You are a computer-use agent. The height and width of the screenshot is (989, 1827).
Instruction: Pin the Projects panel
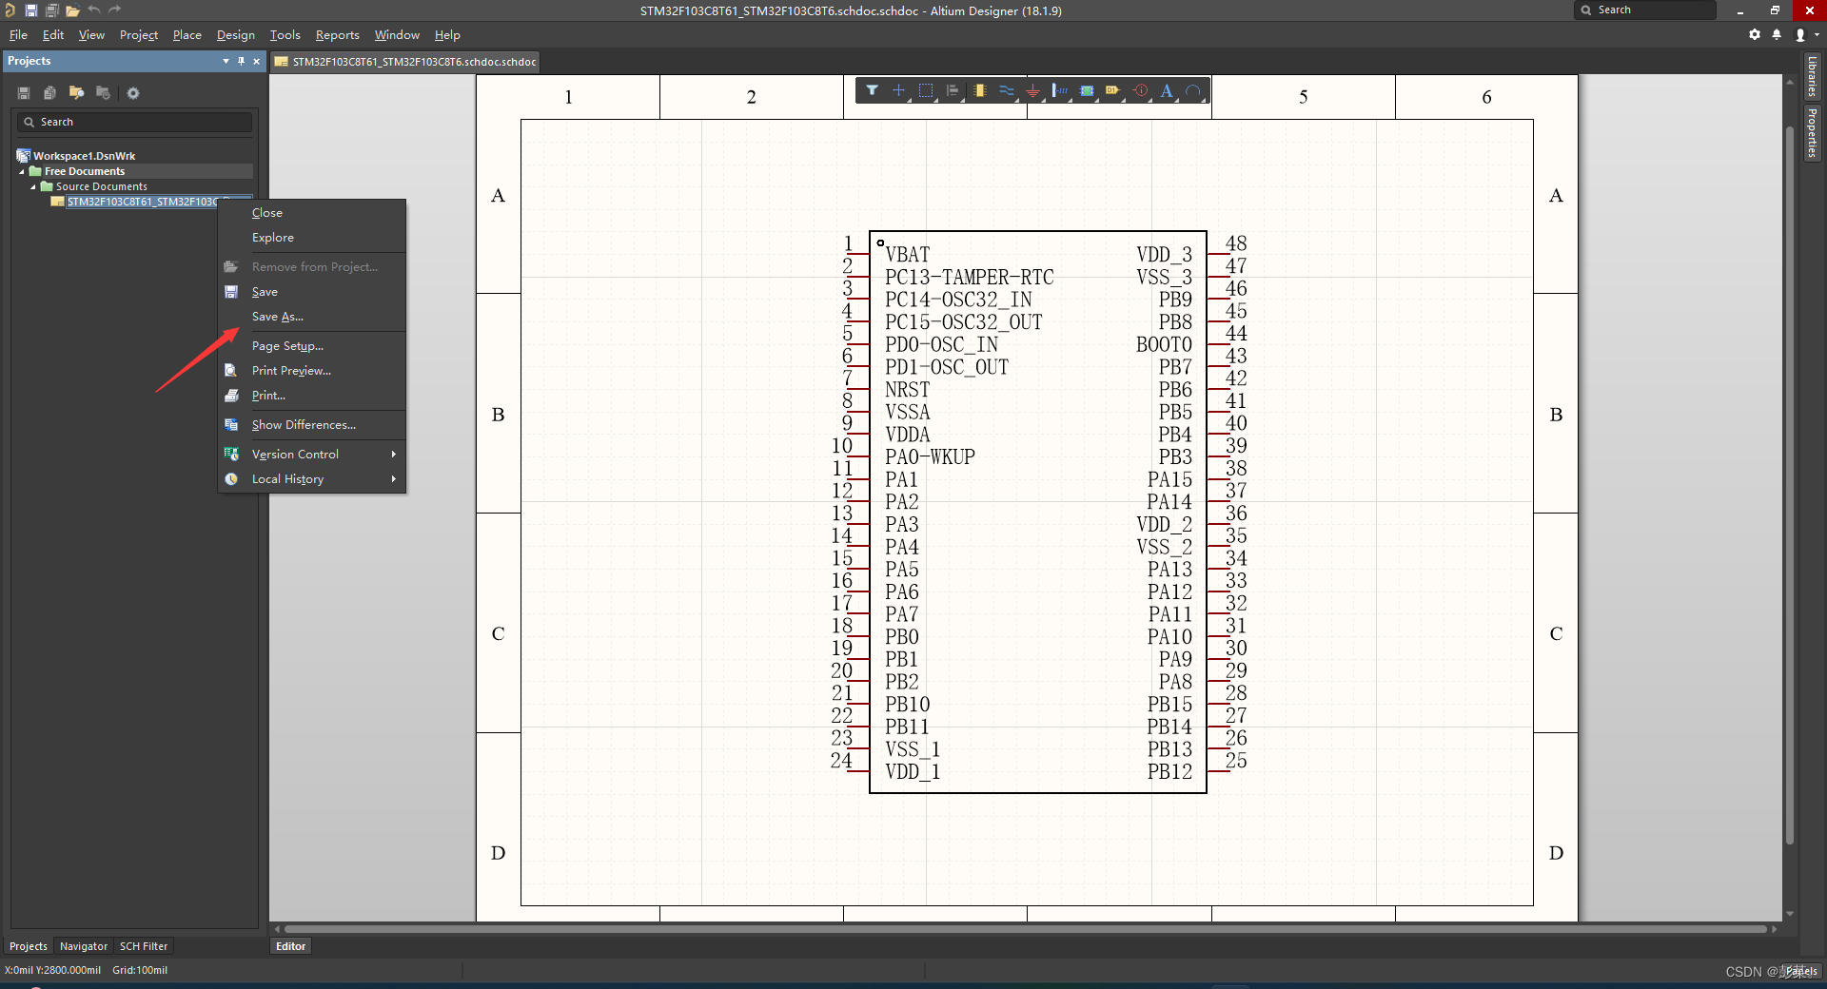coord(241,61)
